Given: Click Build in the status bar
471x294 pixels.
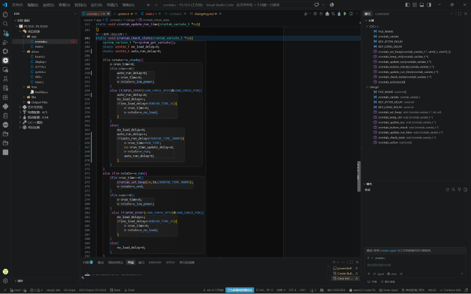Looking at the screenshot, I should (x=115, y=290).
